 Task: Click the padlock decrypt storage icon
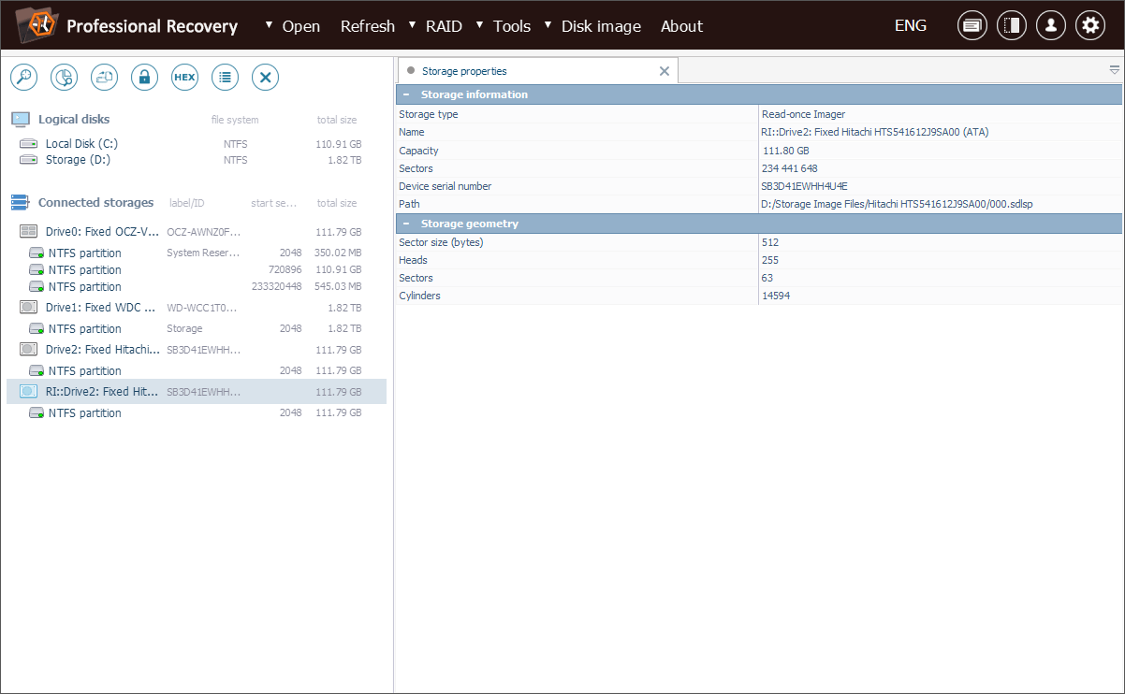144,78
